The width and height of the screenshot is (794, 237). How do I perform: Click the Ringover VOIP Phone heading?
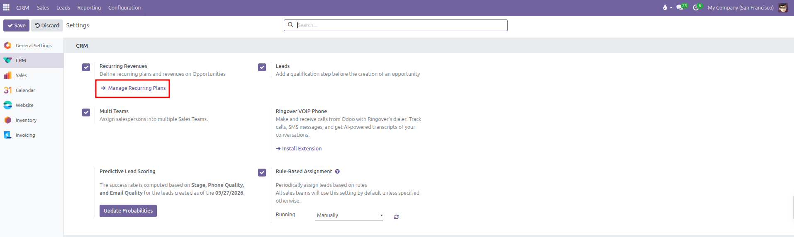point(301,111)
